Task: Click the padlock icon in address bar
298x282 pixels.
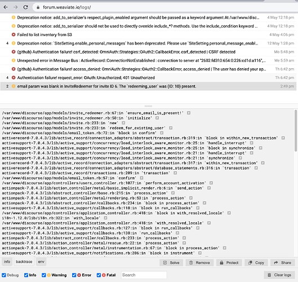Action: click(38, 7)
